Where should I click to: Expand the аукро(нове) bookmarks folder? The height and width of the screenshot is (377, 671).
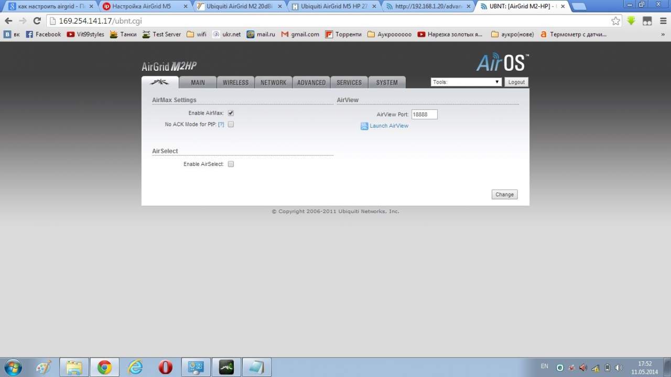(513, 35)
